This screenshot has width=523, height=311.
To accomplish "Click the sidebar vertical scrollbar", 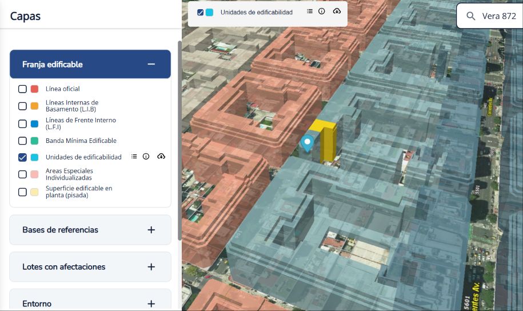I will pos(179,140).
